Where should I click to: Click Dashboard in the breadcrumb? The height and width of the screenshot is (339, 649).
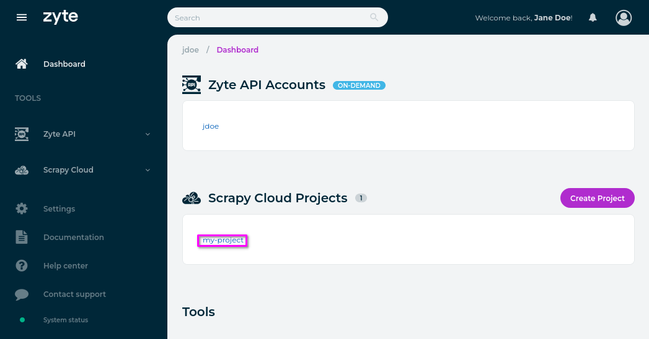pos(237,50)
